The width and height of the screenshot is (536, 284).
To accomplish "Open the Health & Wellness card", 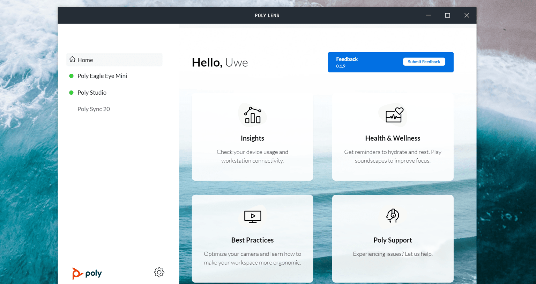I will coord(393,136).
